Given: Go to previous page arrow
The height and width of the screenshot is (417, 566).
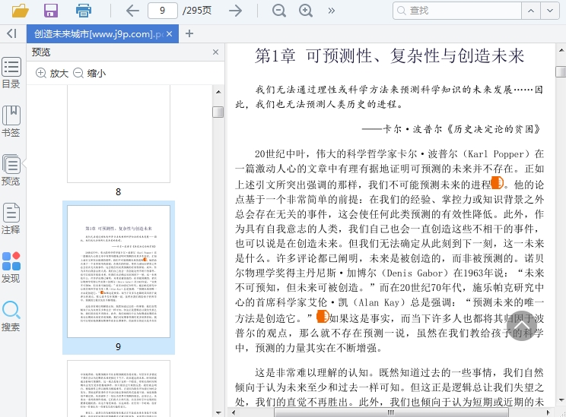Looking at the screenshot, I should tap(132, 11).
